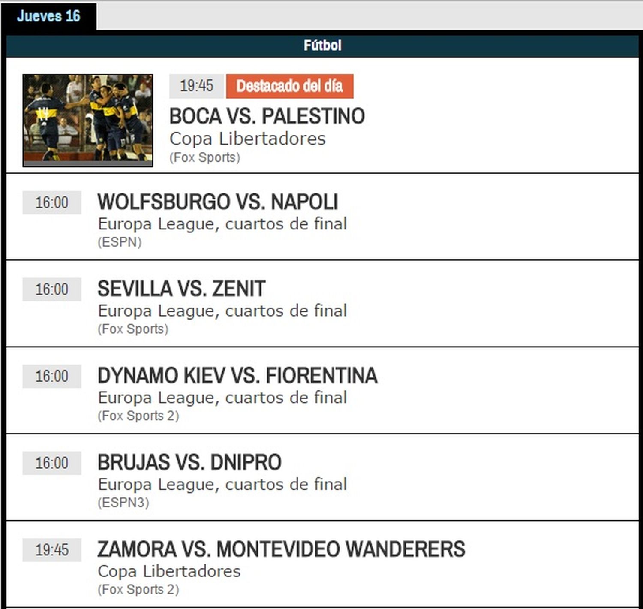Open Wolfsburgo vs. Napoli match title

218,202
